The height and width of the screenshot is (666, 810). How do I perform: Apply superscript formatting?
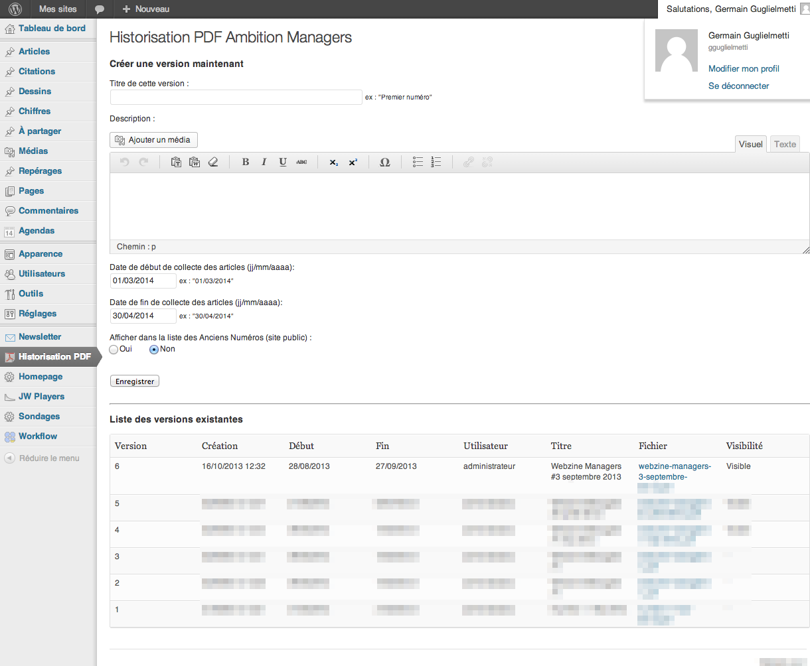pos(353,162)
